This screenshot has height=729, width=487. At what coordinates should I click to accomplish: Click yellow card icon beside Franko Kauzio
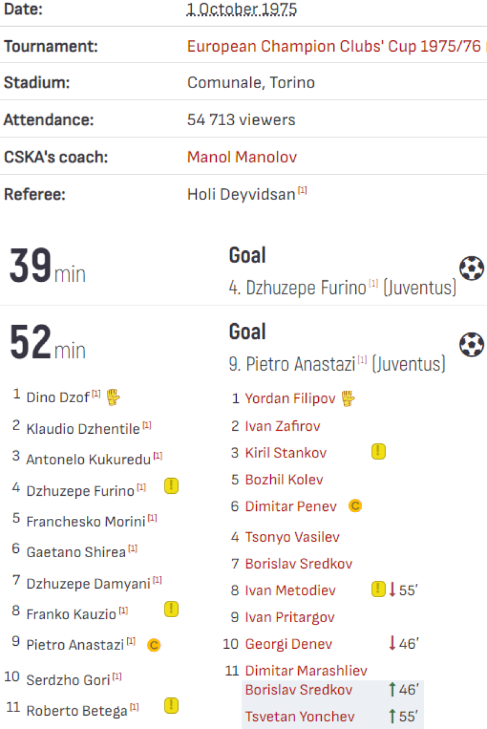pyautogui.click(x=171, y=609)
